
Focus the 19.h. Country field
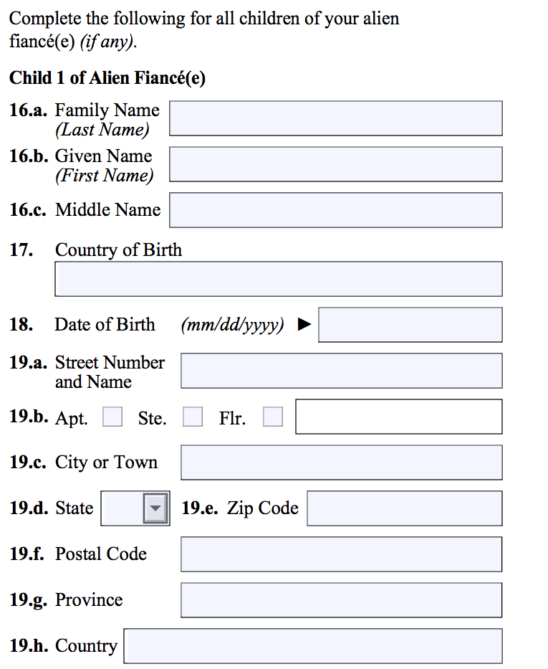tap(312, 646)
